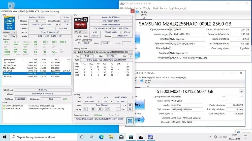Screen dimensions: 252x141
Task: Open the notification center icon
Action: pos(245,137)
